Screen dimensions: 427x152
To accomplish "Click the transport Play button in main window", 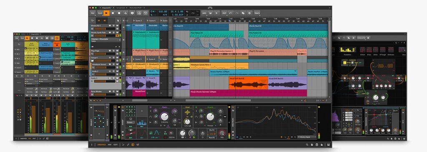I will click(x=106, y=13).
